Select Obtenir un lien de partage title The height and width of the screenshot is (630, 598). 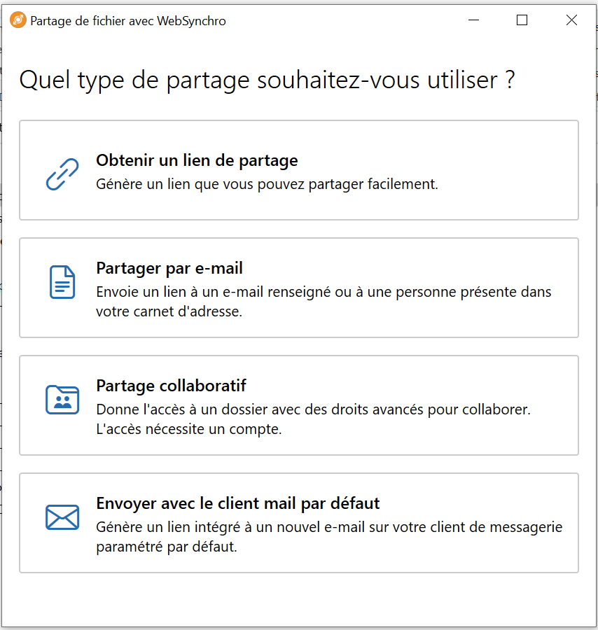click(x=197, y=160)
